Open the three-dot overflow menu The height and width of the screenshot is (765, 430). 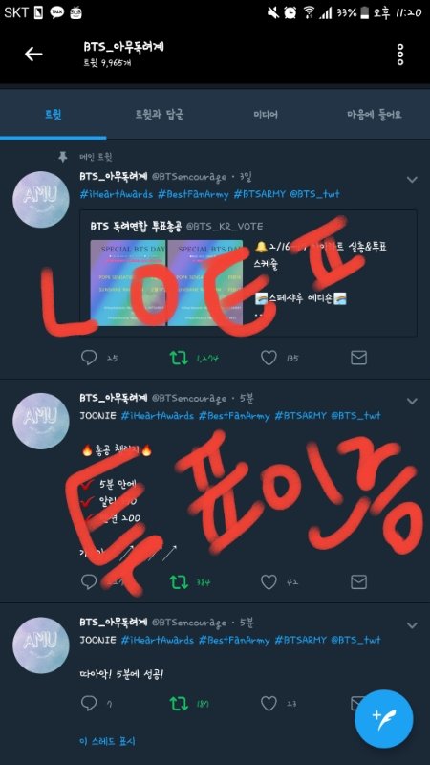pos(400,55)
